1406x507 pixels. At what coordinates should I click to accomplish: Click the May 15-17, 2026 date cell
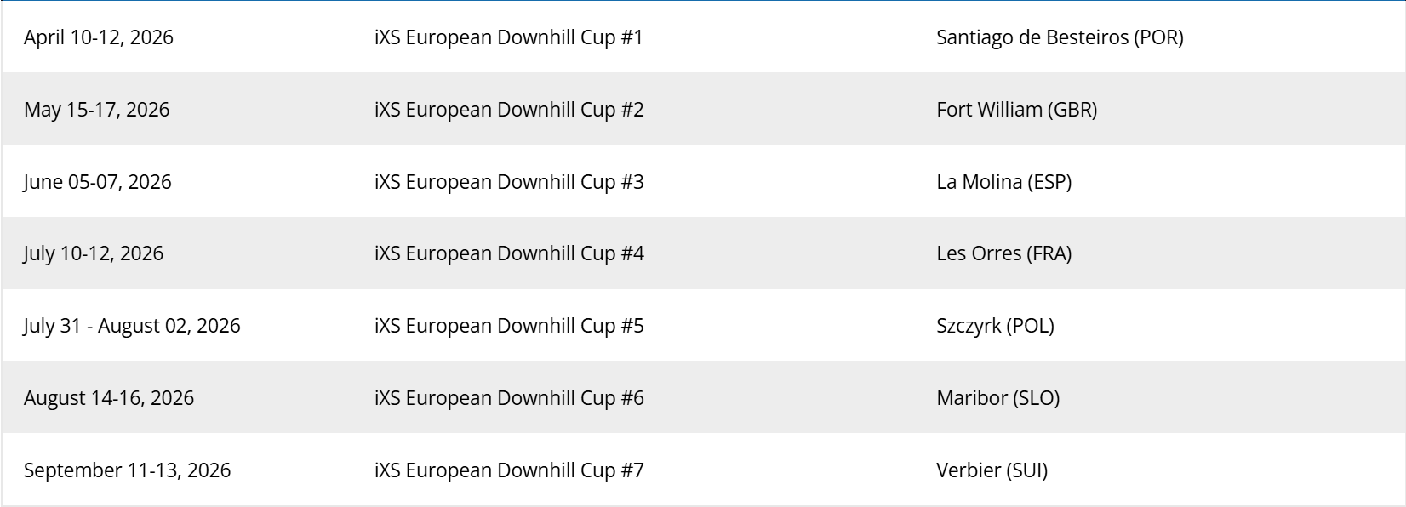[97, 110]
